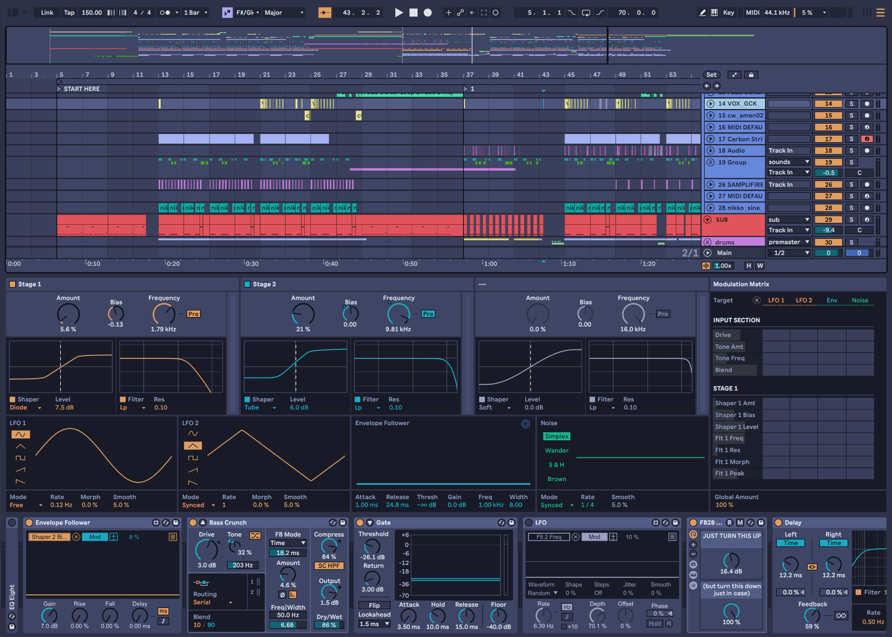Jump to next locator arrow
Screen dimensions: 892x637
pyautogui.click(x=717, y=86)
